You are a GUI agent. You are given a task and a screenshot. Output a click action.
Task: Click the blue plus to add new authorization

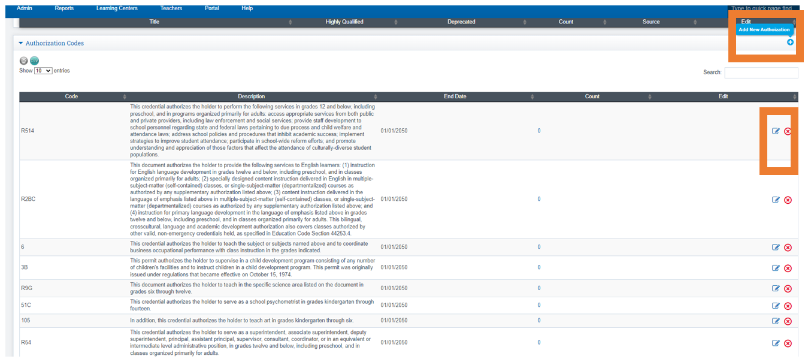(x=790, y=42)
